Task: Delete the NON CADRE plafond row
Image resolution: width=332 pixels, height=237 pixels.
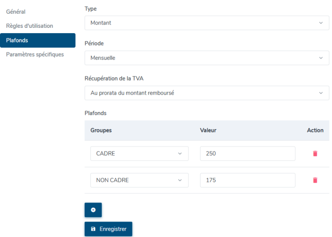Action: (315, 180)
